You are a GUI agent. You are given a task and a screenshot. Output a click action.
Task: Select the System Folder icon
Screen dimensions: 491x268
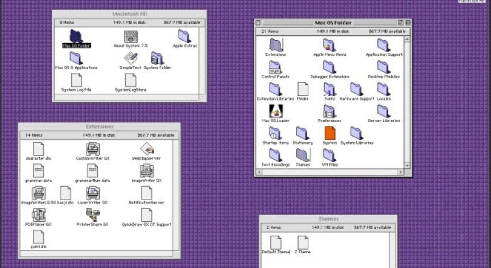coord(157,58)
